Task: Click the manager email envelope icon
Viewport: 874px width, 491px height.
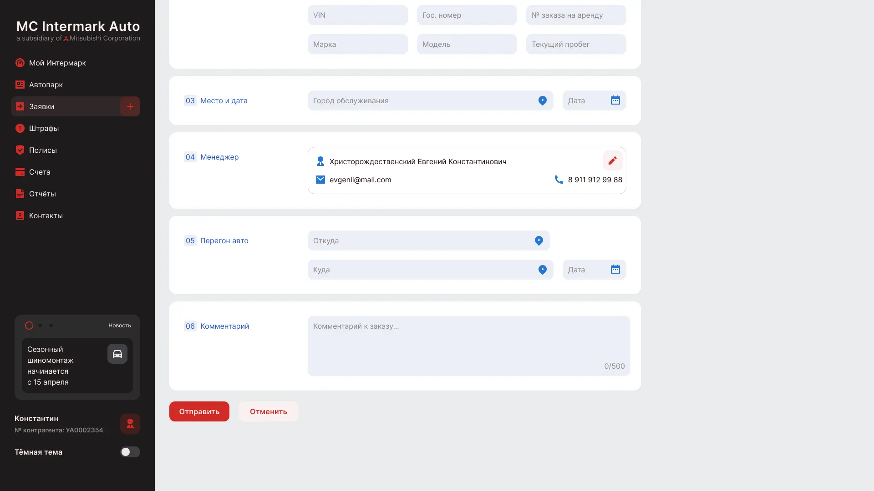Action: pyautogui.click(x=320, y=180)
